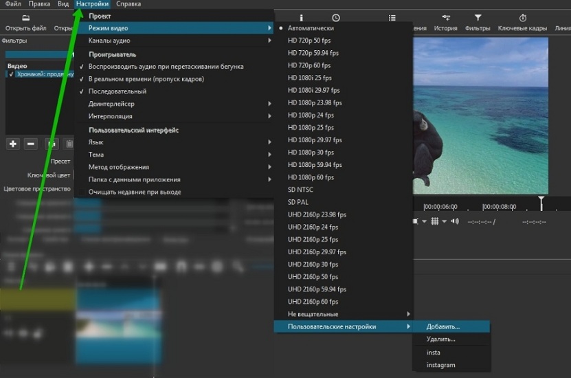Screen dimensions: 571x378
Task: Click Добавить... in the custom settings submenu
Action: [x=443, y=326]
